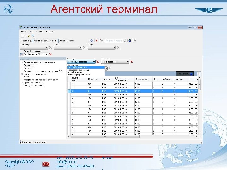Clear the flight type with red X

[131, 62]
